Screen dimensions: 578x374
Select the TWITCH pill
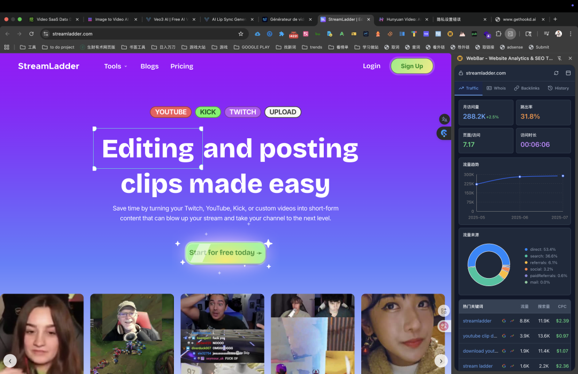(242, 112)
